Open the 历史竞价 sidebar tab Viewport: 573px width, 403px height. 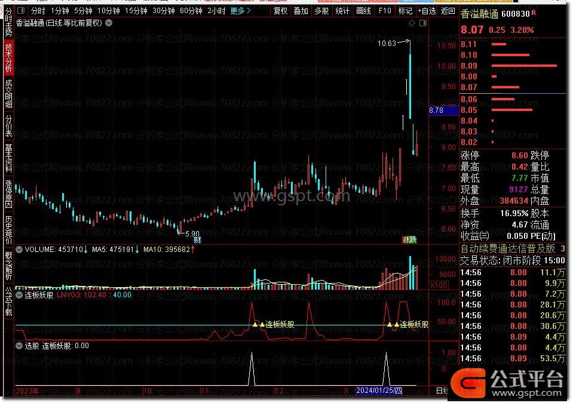[8, 229]
